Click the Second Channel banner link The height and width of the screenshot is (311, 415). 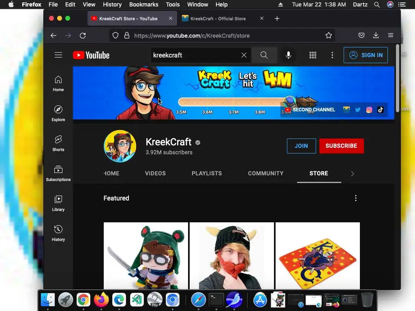[310, 109]
